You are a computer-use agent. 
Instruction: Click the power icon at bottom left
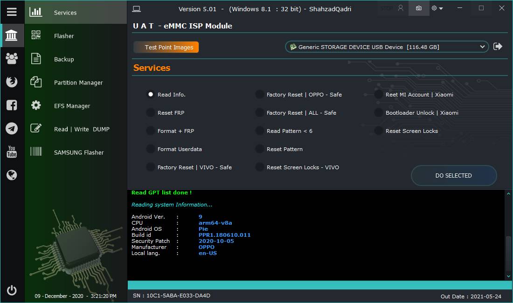[12, 290]
